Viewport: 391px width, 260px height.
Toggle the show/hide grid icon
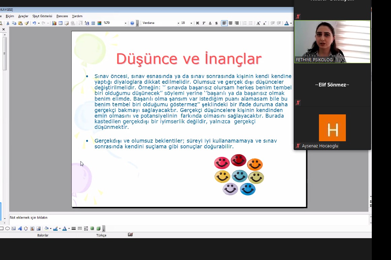(x=93, y=23)
